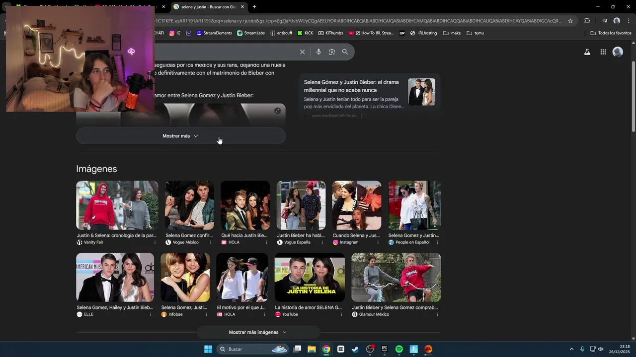This screenshot has height=357, width=636.
Task: Open the EA app from the taskbar
Action: 428,349
